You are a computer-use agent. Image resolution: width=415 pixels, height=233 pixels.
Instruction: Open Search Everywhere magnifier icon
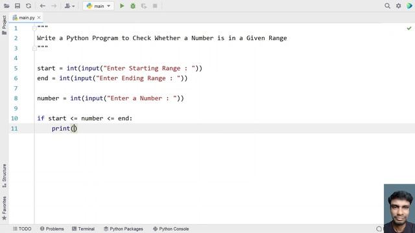click(387, 6)
